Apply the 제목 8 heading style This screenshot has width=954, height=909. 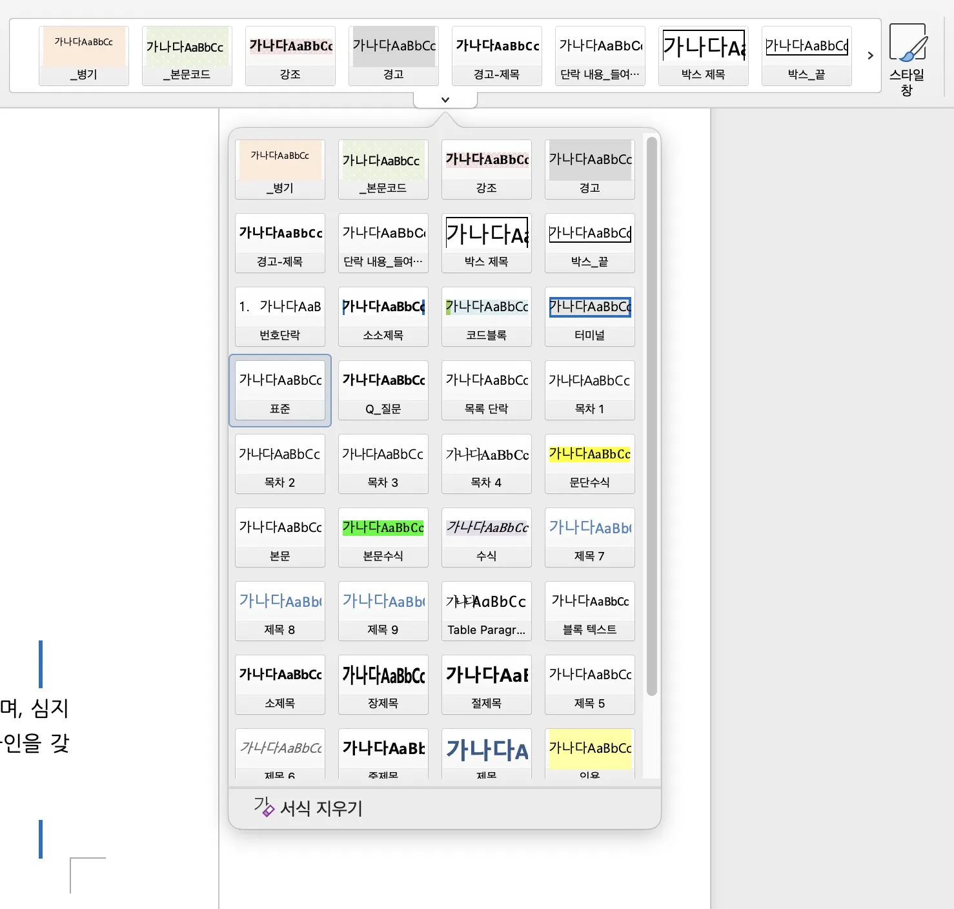[x=280, y=611]
